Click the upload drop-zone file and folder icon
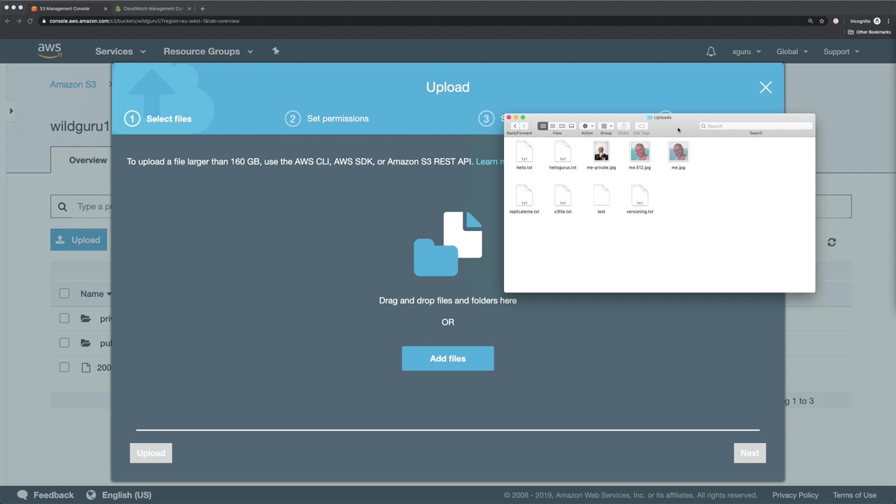The image size is (896, 504). (448, 244)
